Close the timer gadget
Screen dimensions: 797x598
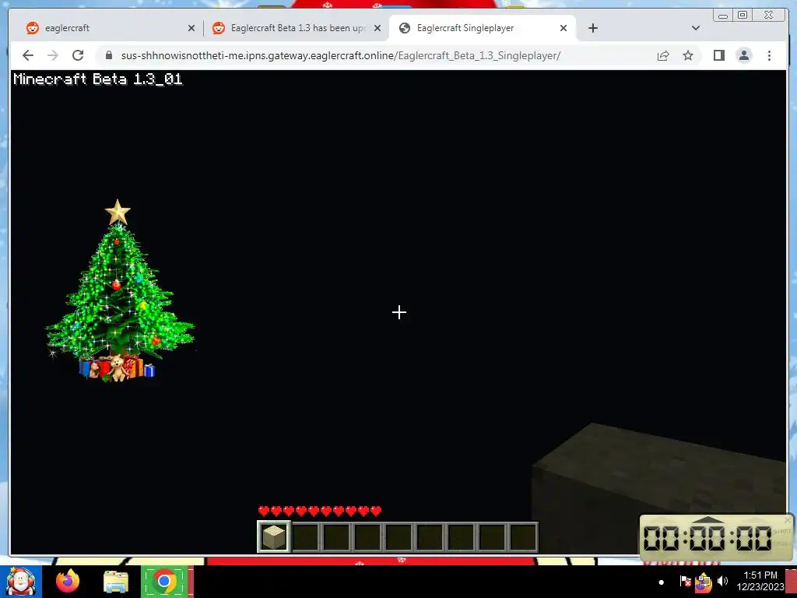coord(788,519)
